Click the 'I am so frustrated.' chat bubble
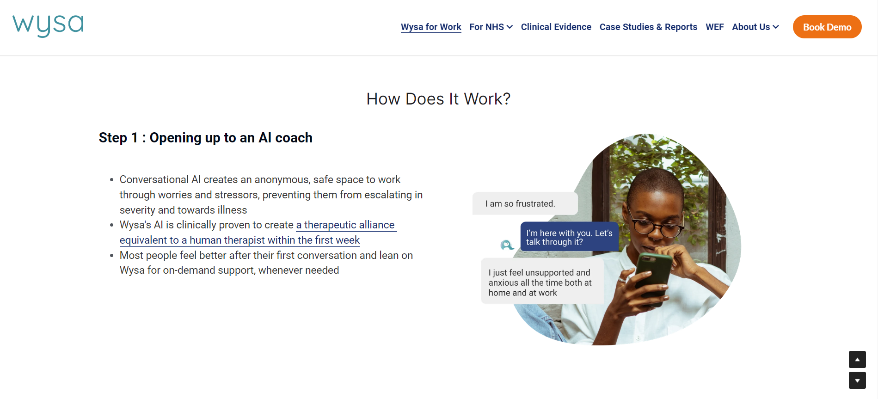Viewport: 878px width, 399px height. tap(525, 203)
